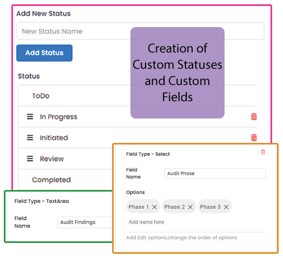This screenshot has width=283, height=256.
Task: Click the Add name here option input
Action: click(196, 222)
